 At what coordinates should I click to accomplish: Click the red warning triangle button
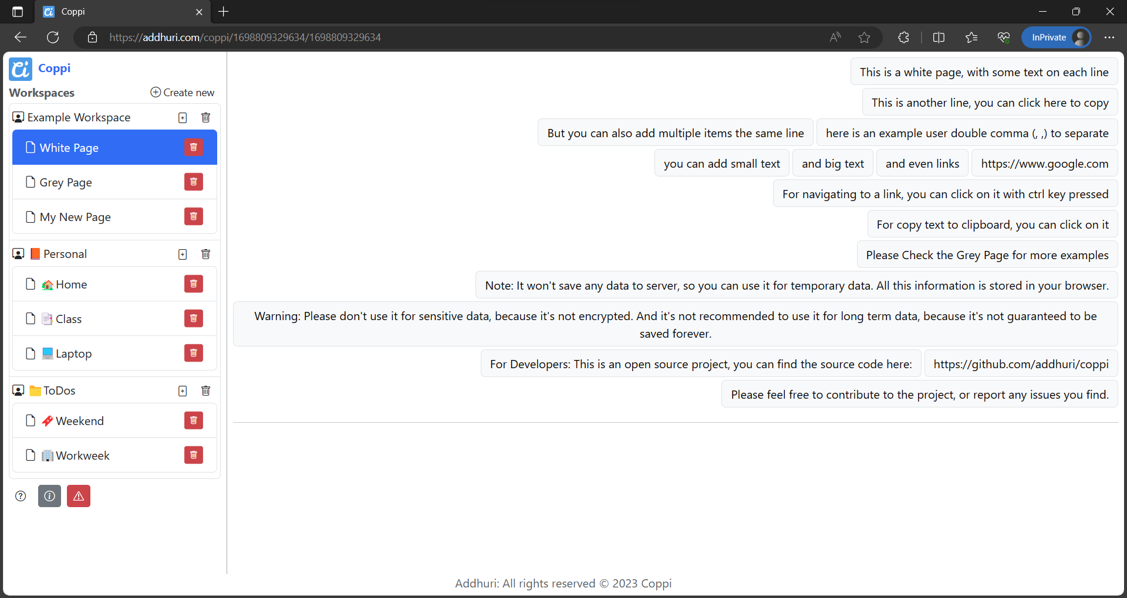click(x=79, y=496)
